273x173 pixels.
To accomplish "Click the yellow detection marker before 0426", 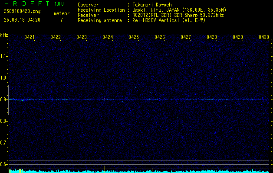I will pos(152,170).
